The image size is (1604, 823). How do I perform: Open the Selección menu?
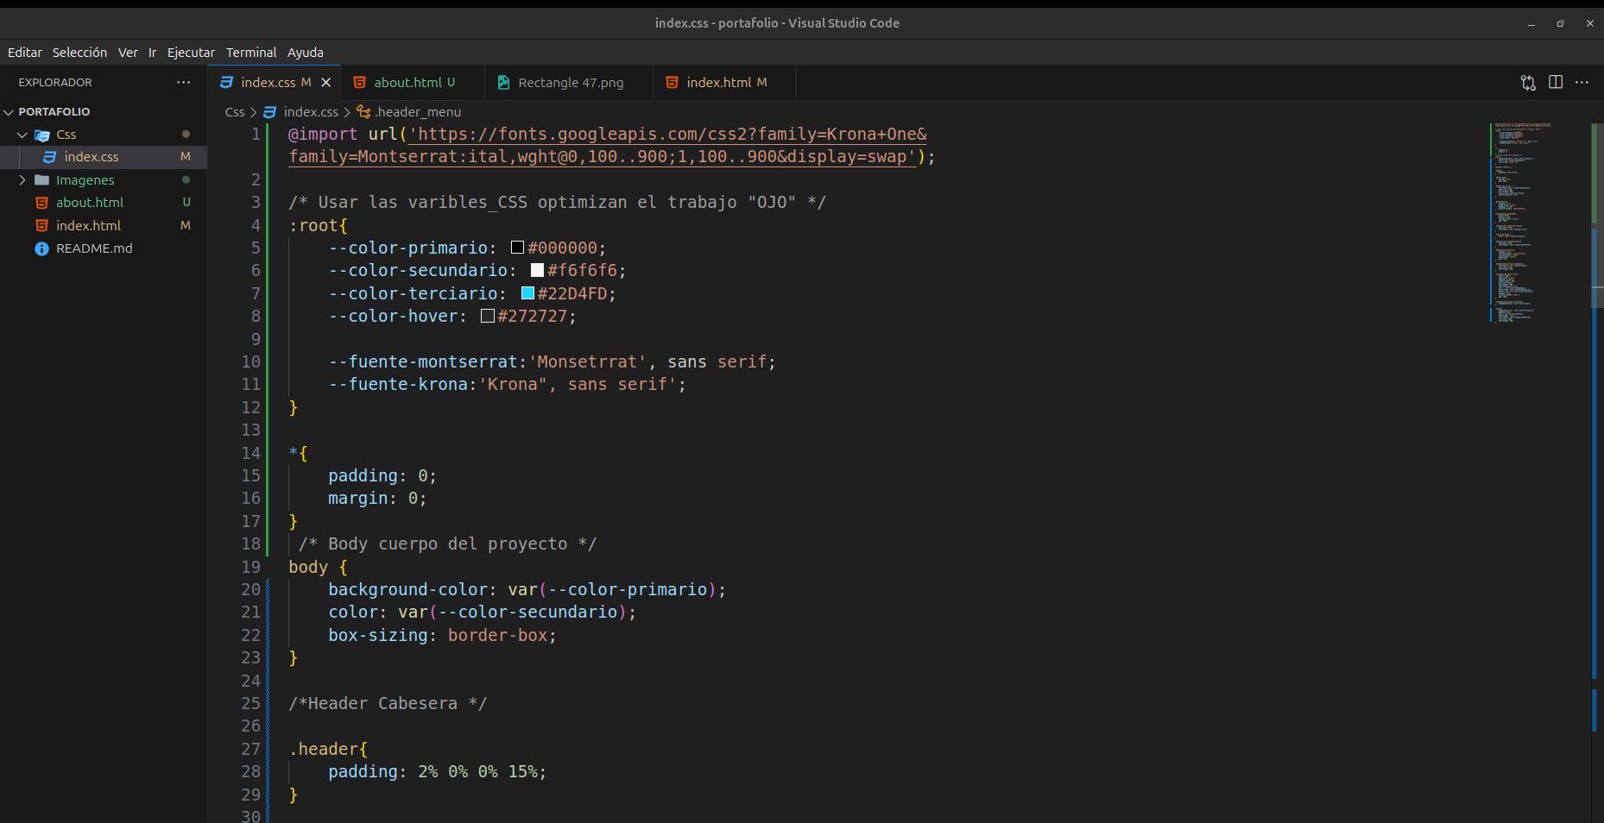click(x=79, y=52)
